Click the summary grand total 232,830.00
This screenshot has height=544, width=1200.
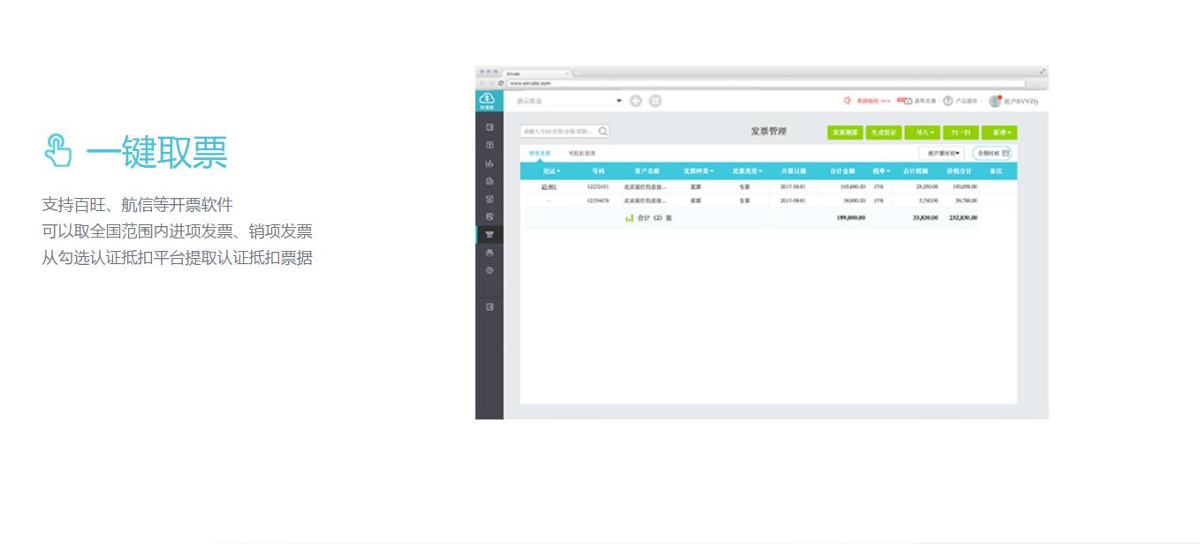pyautogui.click(x=963, y=217)
